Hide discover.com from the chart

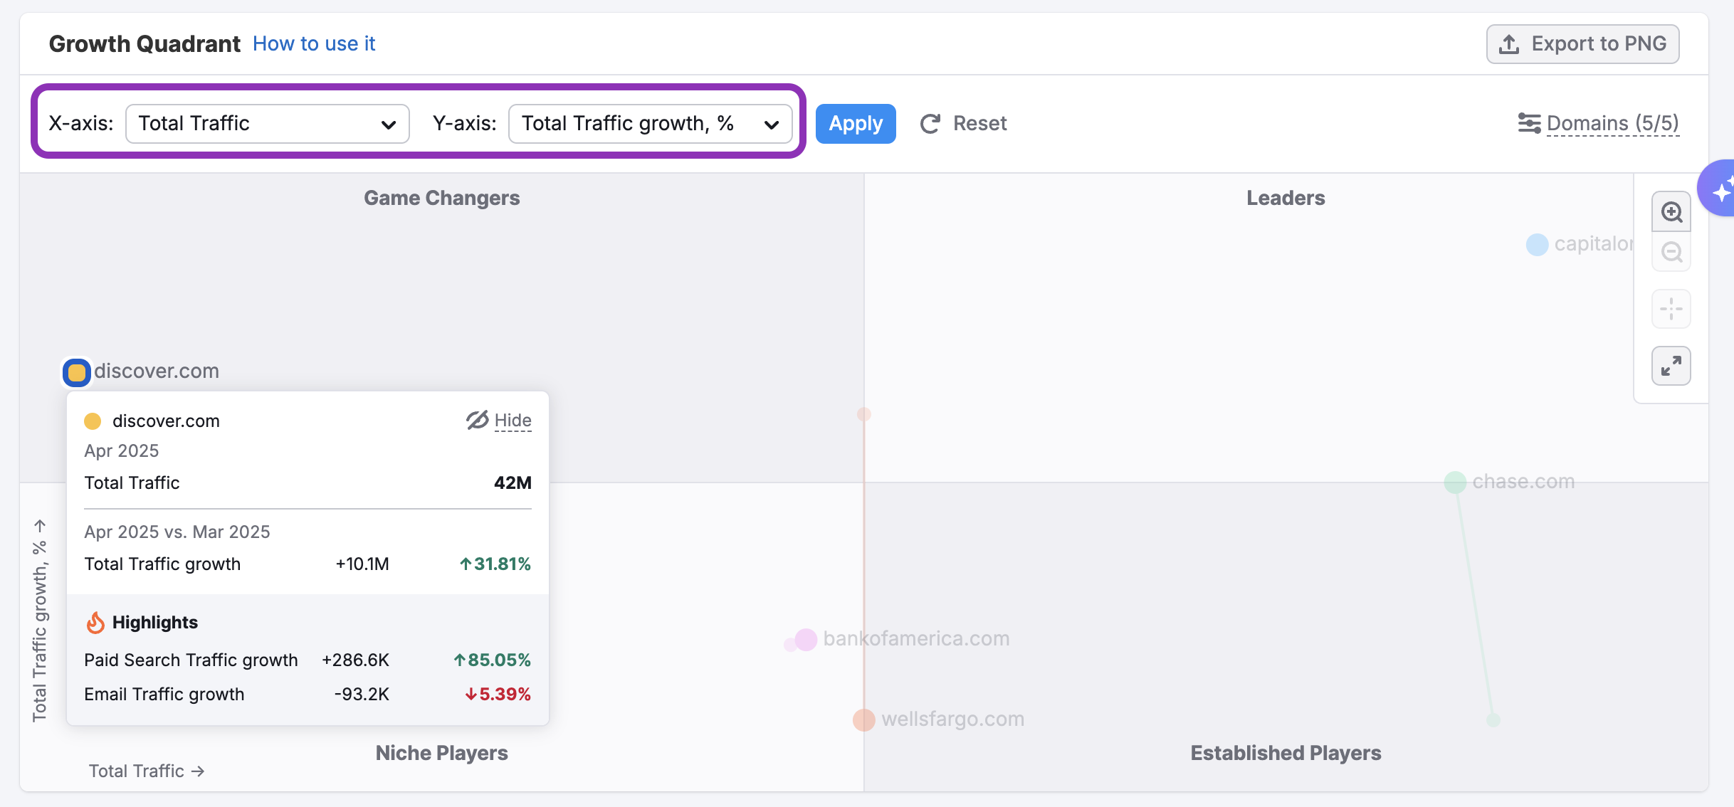513,421
